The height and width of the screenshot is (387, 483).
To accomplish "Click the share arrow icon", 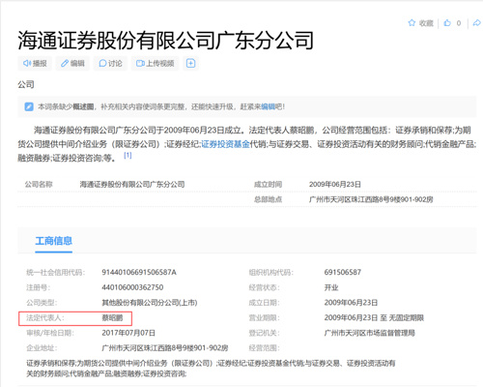I will point(476,23).
